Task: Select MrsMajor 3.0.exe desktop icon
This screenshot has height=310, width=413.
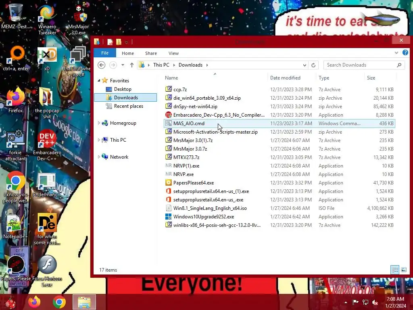Action: [79, 19]
